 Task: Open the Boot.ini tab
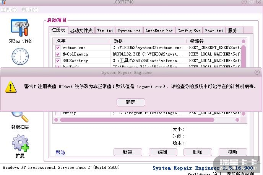tap(214, 30)
